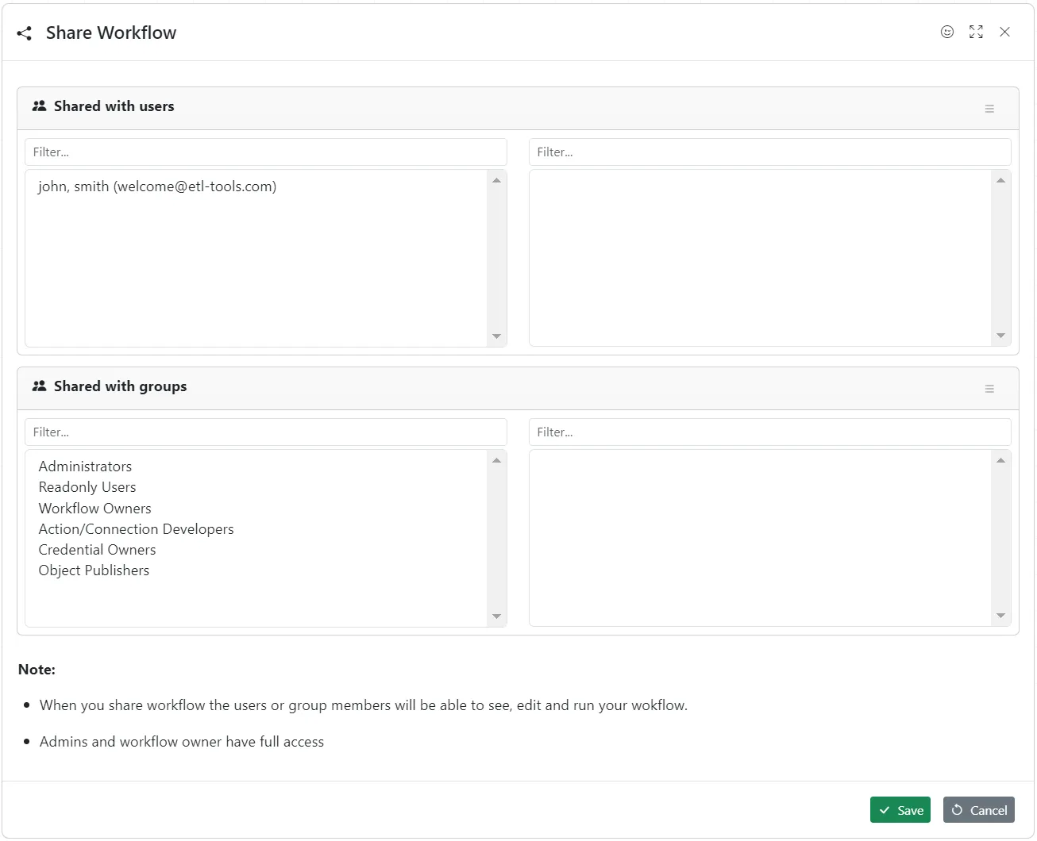
Task: Select the Object Publishers group
Action: point(94,570)
